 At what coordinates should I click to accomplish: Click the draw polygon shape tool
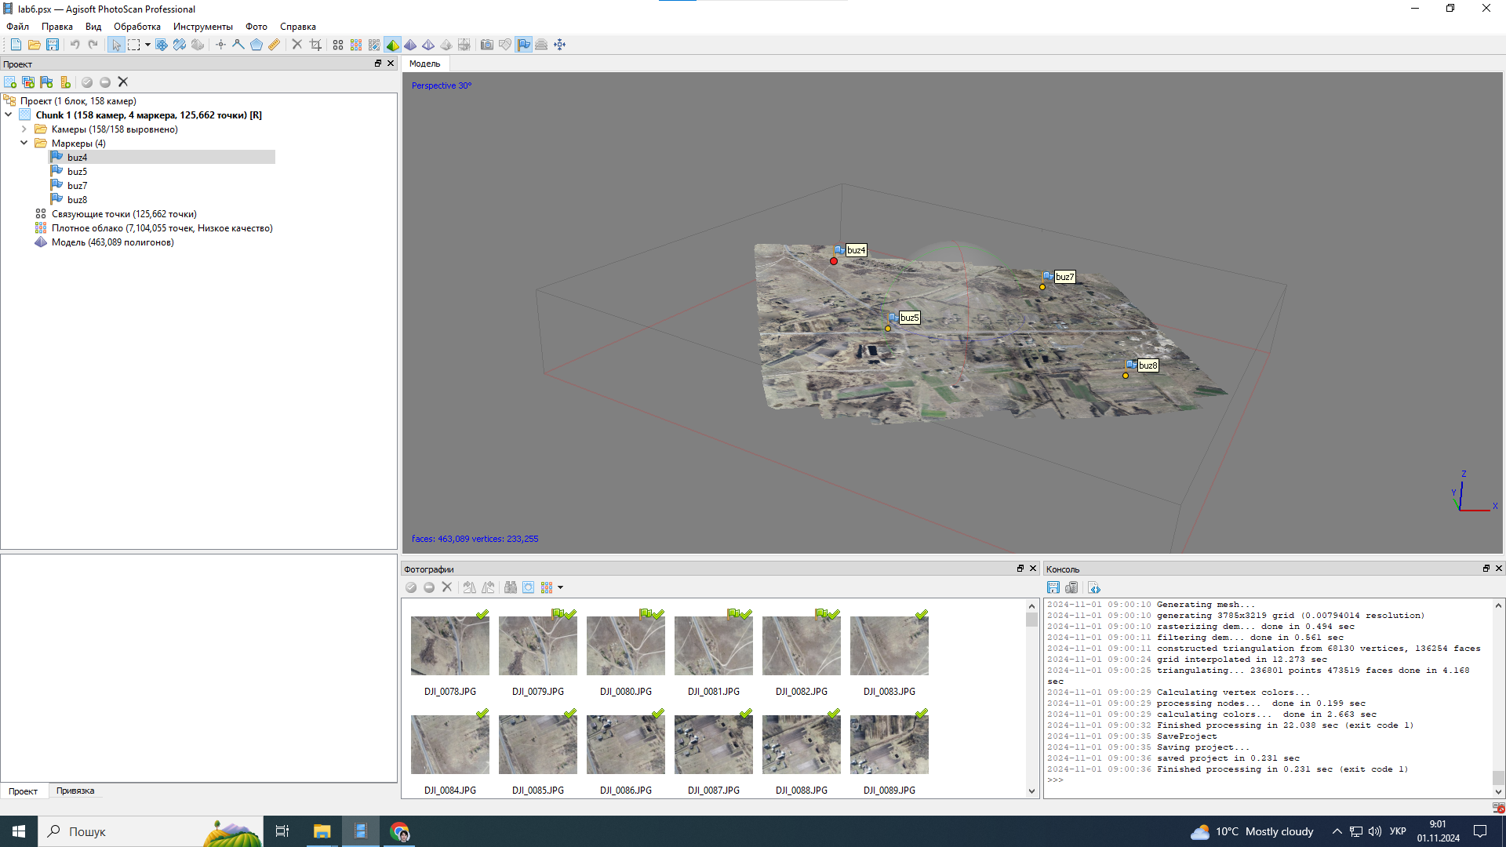[x=256, y=45]
